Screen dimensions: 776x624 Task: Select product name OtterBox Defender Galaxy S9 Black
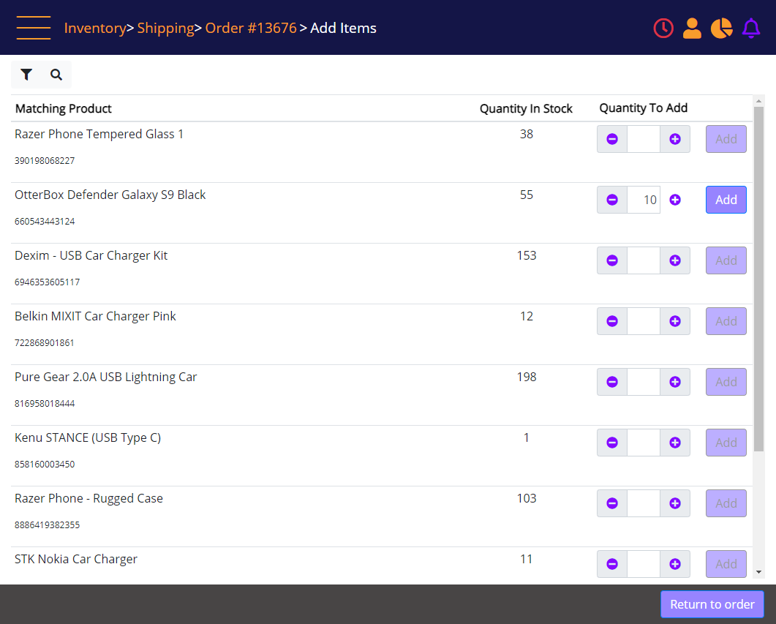(110, 195)
